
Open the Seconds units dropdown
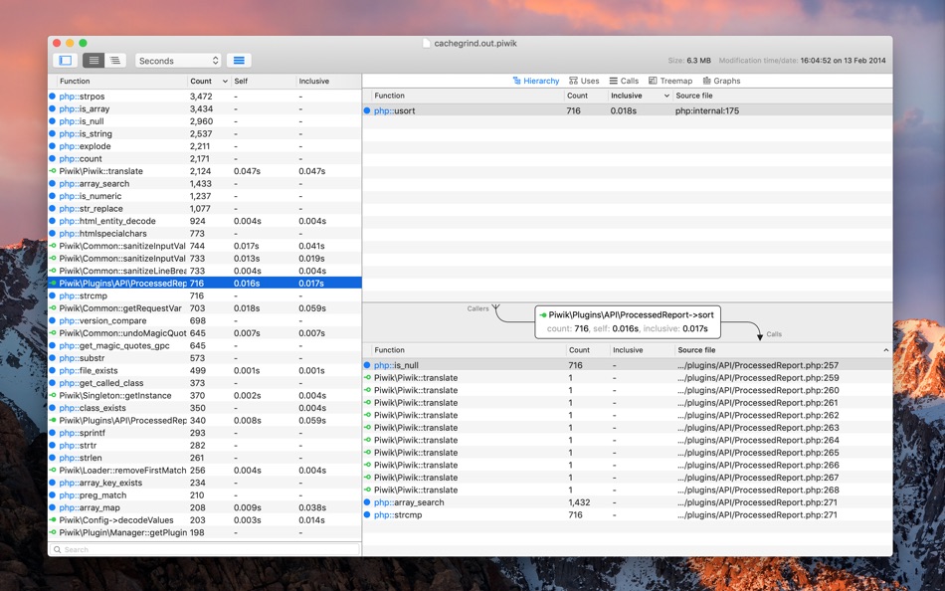178,61
